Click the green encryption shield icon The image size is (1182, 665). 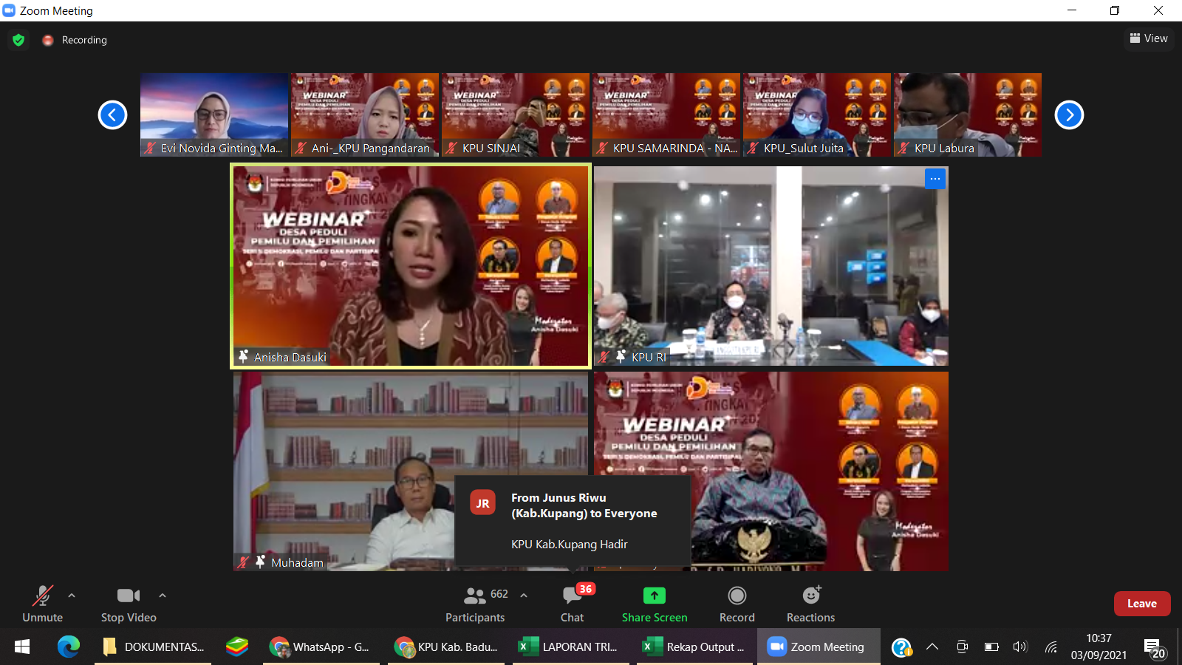point(18,40)
